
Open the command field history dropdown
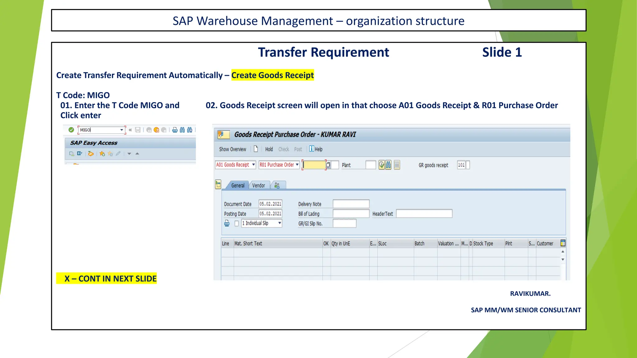pos(122,130)
